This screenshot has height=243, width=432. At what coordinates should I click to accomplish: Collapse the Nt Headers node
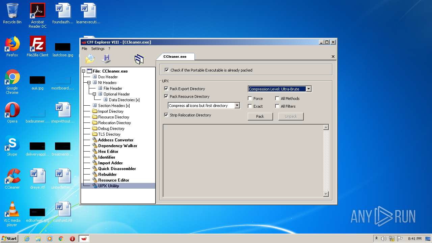(89, 83)
